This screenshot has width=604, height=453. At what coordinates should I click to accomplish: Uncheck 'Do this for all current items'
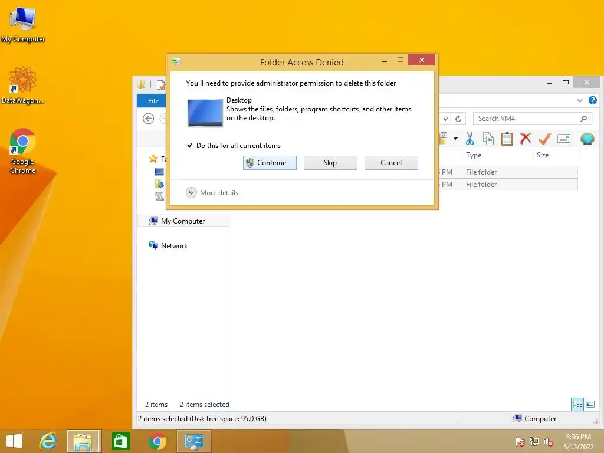point(189,145)
